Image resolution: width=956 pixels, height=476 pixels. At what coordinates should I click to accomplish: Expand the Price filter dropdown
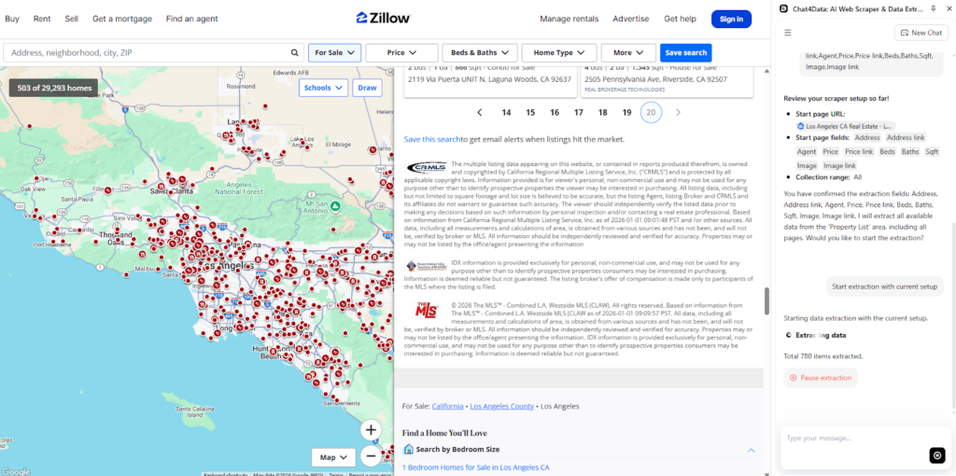(401, 53)
